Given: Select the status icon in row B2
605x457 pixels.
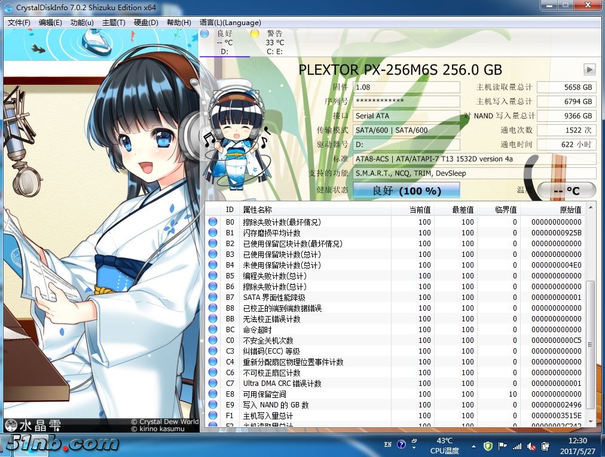Looking at the screenshot, I should 213,243.
